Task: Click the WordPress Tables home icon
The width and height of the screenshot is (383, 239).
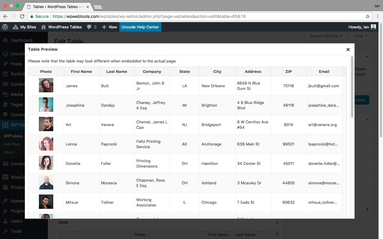Action: (44, 27)
